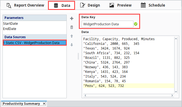
Task: Click the trash icon to delete data source
Action: pyautogui.click(x=72, y=27)
